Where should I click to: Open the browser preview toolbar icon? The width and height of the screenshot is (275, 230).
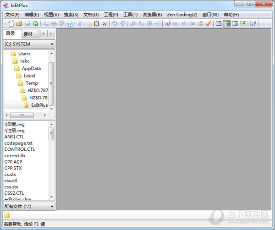coord(70,23)
